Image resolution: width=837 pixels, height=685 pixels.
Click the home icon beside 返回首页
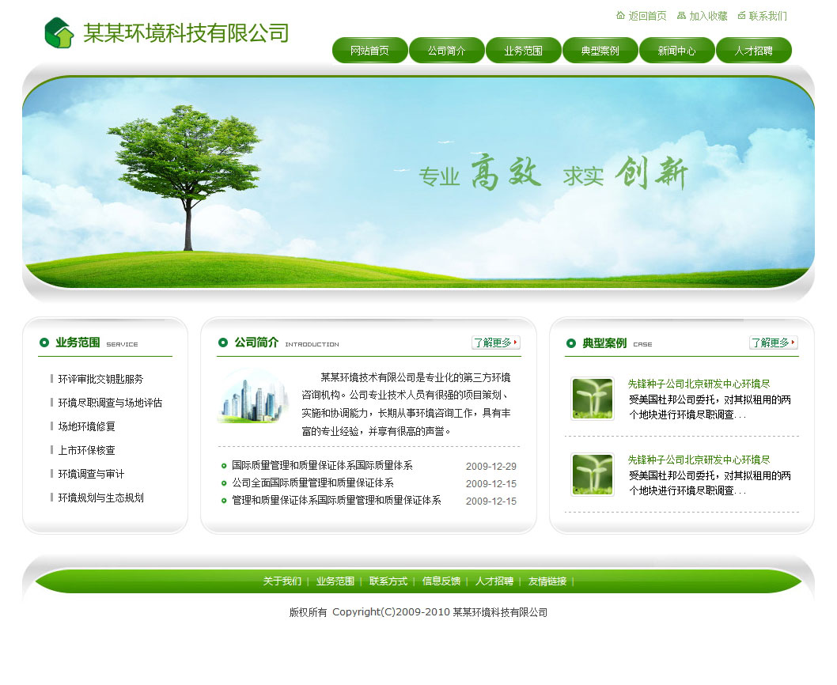tap(620, 15)
